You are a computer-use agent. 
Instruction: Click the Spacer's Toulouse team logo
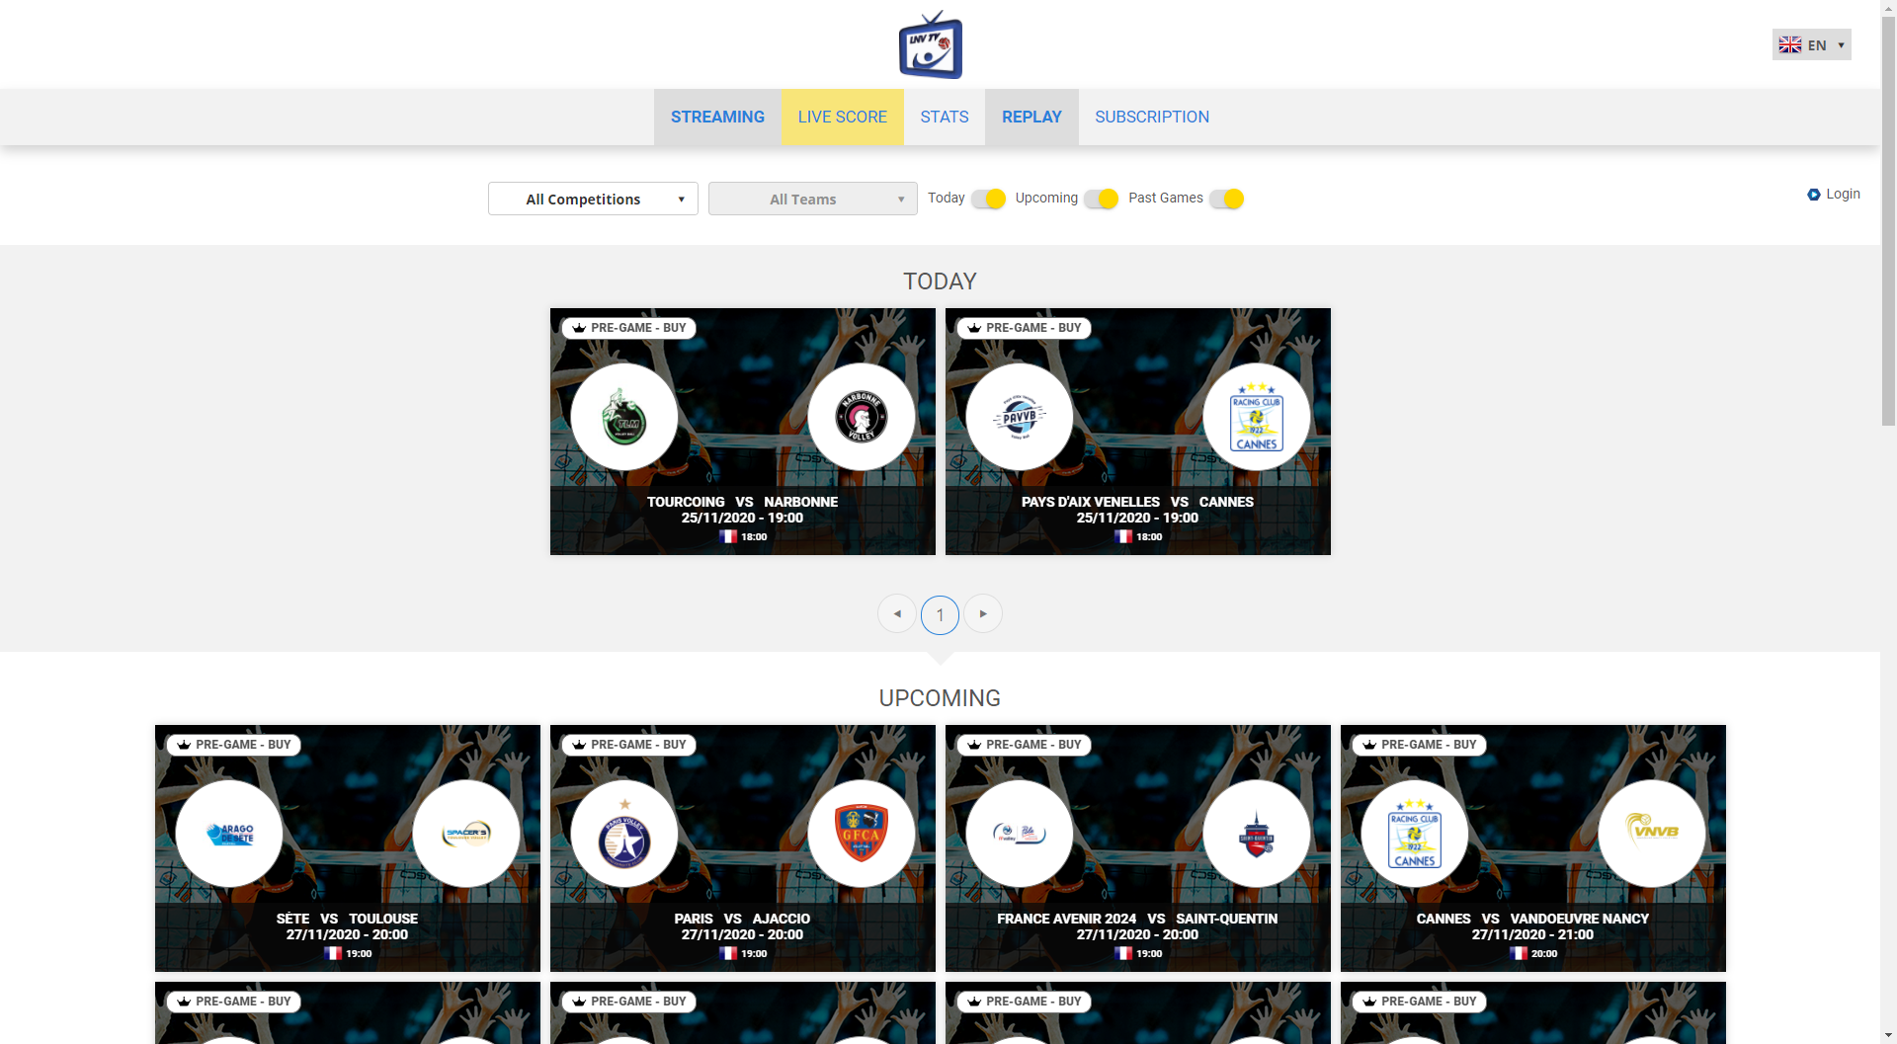click(x=466, y=834)
